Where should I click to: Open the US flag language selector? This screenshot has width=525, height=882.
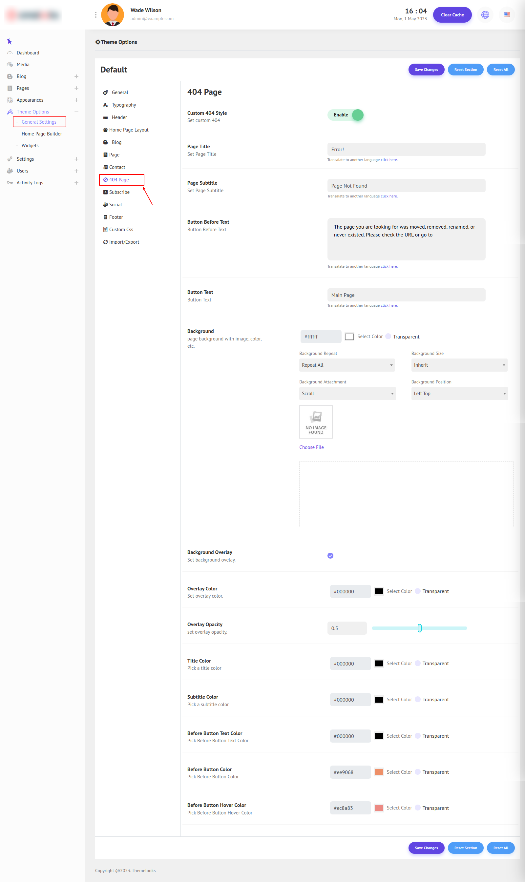(507, 15)
